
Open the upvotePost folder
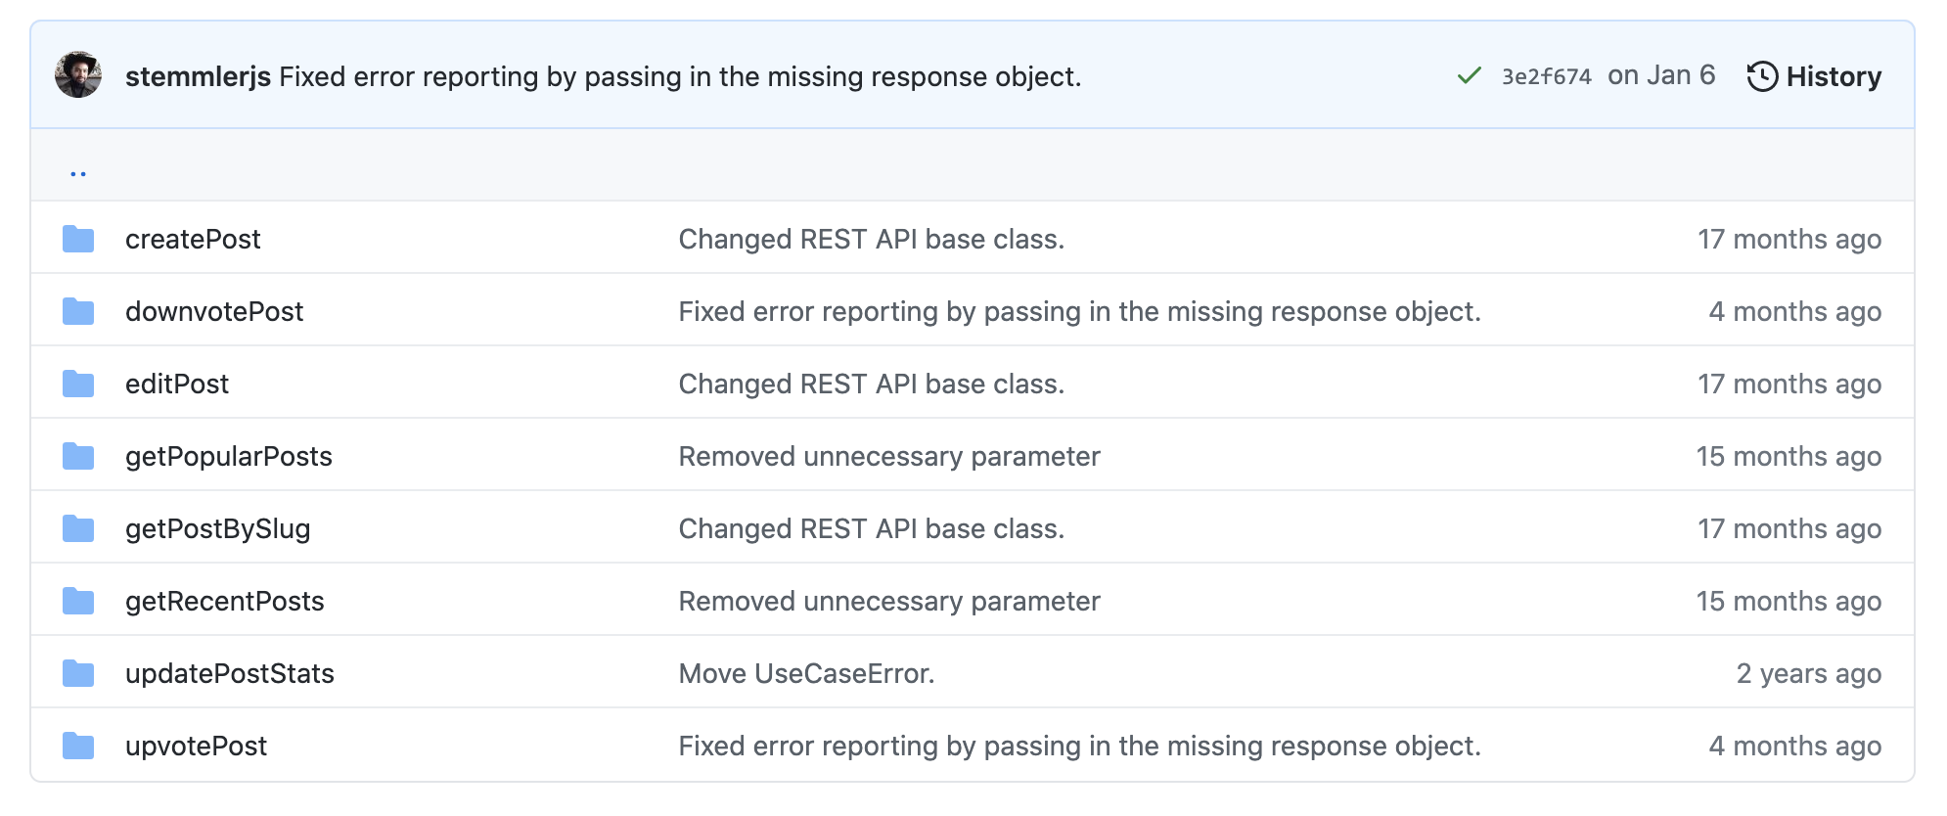click(196, 746)
